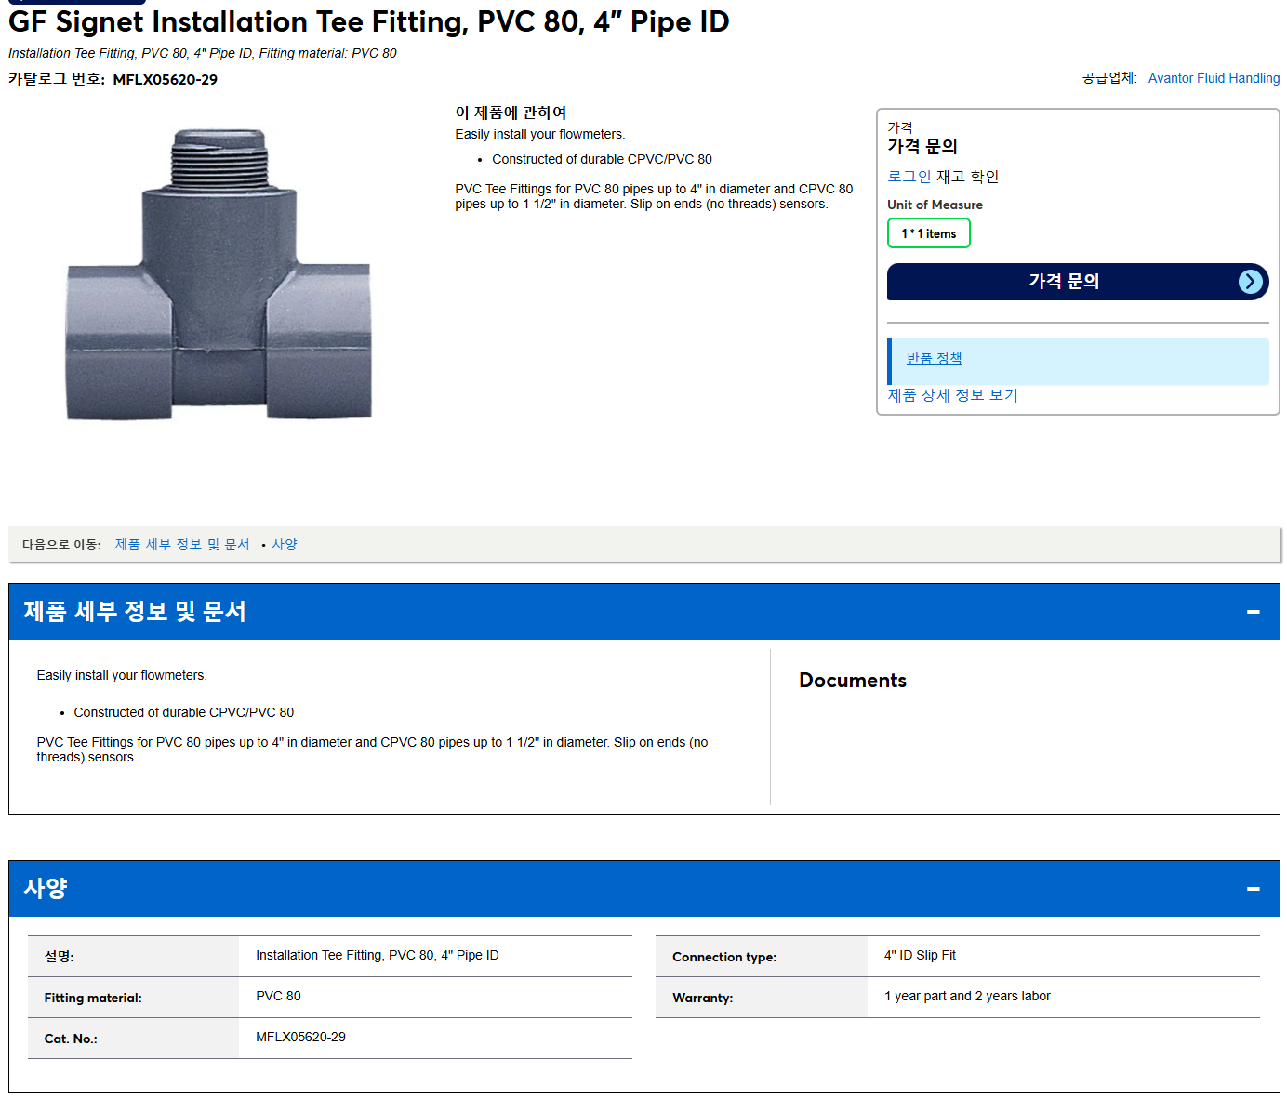Click the Cat. No. value MFLX05620-29 in table
The width and height of the screenshot is (1287, 1112).
[x=300, y=1038]
